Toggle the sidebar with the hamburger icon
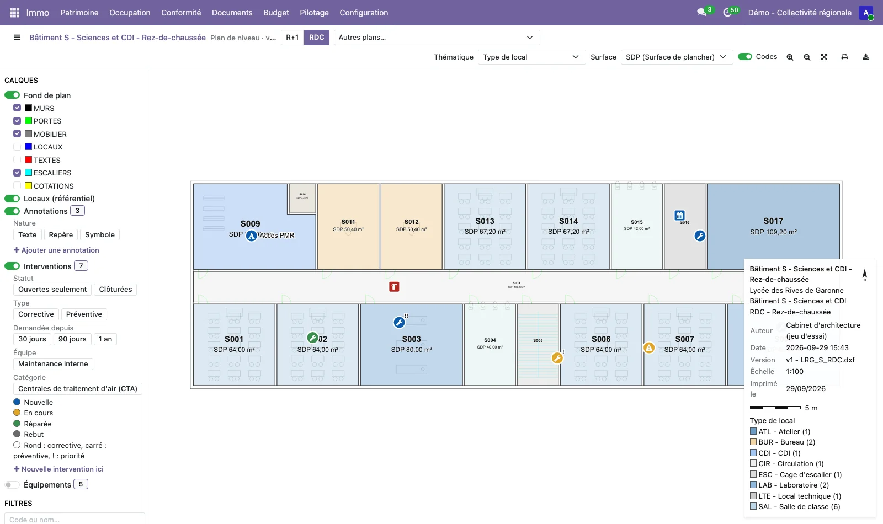Screen dimensions: 883x524 [17, 38]
